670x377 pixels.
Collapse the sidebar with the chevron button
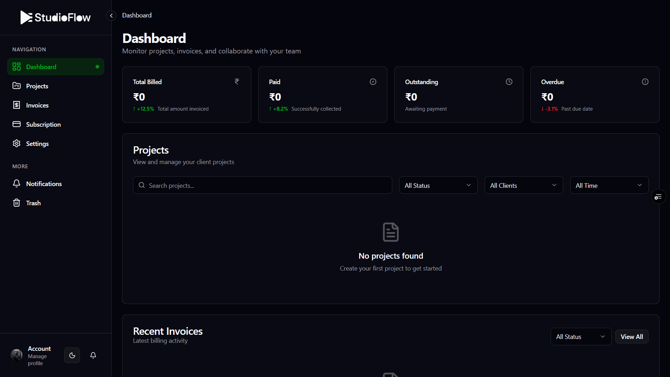[111, 15]
